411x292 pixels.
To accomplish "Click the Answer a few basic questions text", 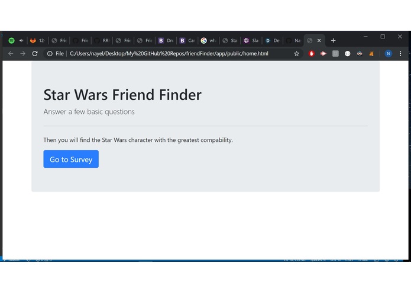I will 89,112.
